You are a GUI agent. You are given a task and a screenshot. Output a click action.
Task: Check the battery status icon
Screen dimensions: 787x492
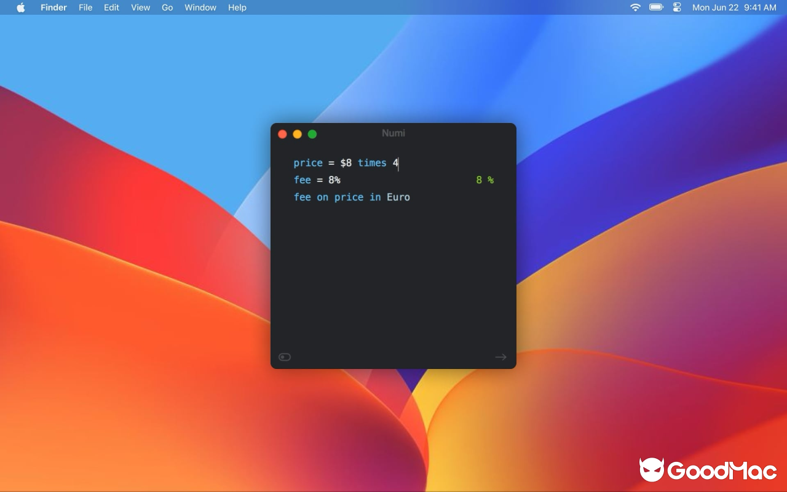click(656, 7)
